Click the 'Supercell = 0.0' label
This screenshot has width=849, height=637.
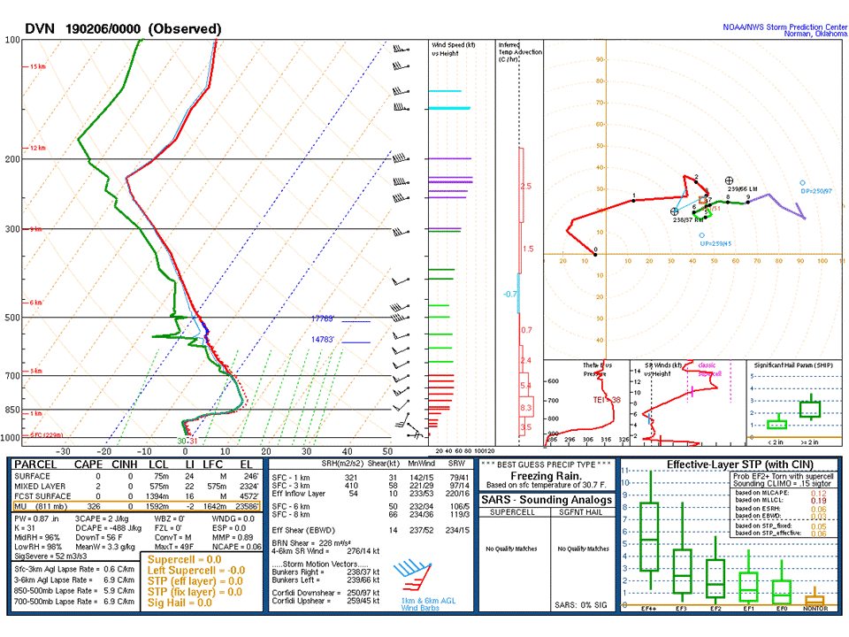click(x=187, y=561)
